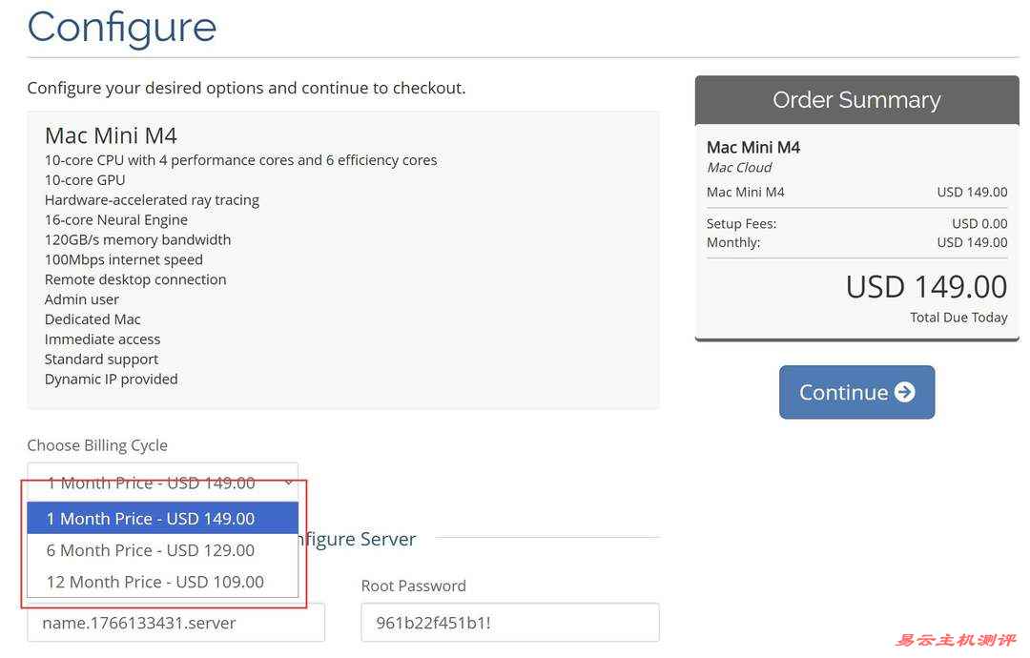
Task: Click the Mac Cloud italic label
Action: point(739,167)
